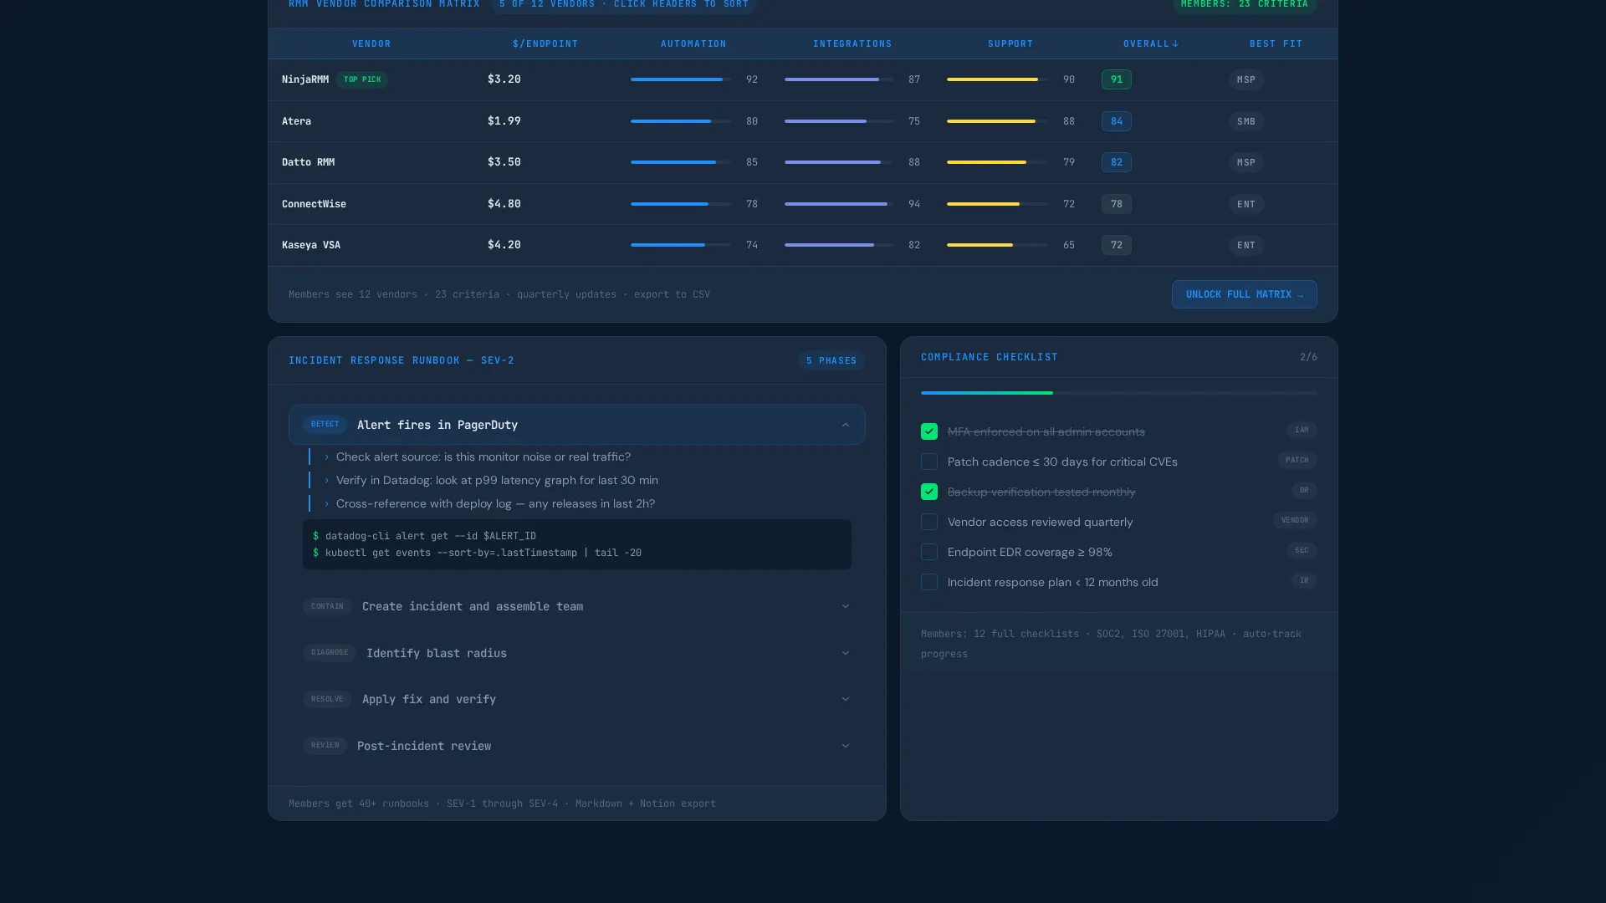Sort by $/Endpoint column header
The height and width of the screenshot is (903, 1606).
click(545, 43)
